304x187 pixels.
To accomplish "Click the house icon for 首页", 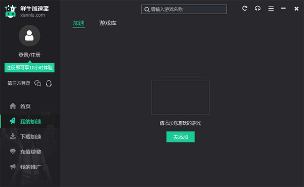I will click(x=13, y=106).
